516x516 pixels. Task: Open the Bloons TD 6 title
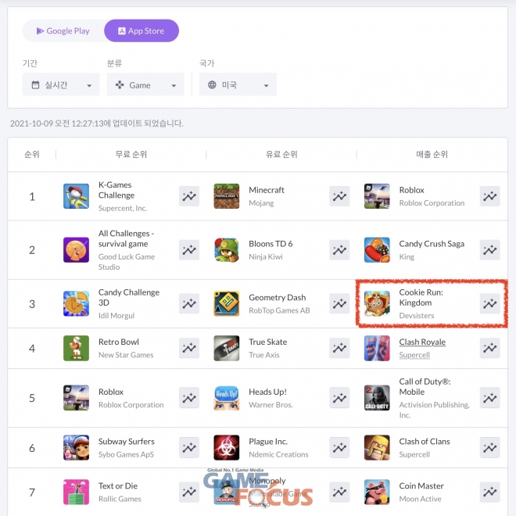tap(271, 244)
